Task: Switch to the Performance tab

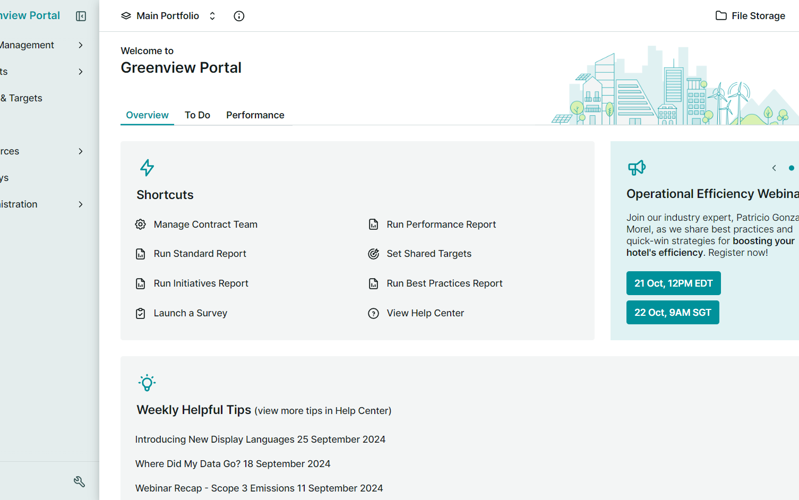Action: pos(255,115)
